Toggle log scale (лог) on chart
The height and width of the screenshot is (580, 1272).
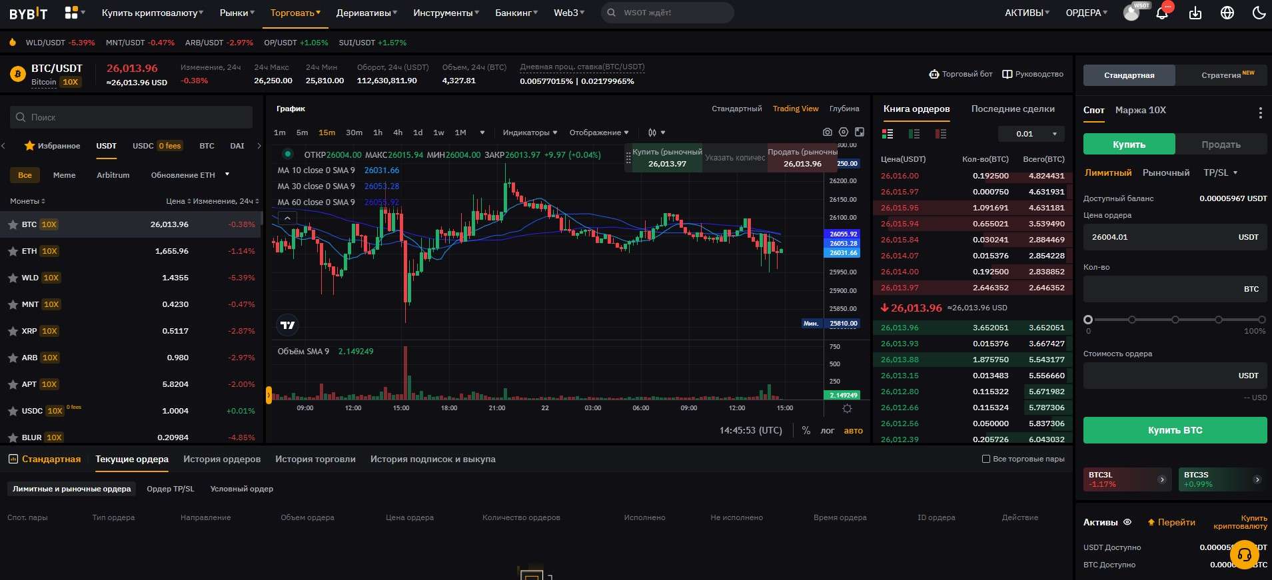click(x=828, y=430)
